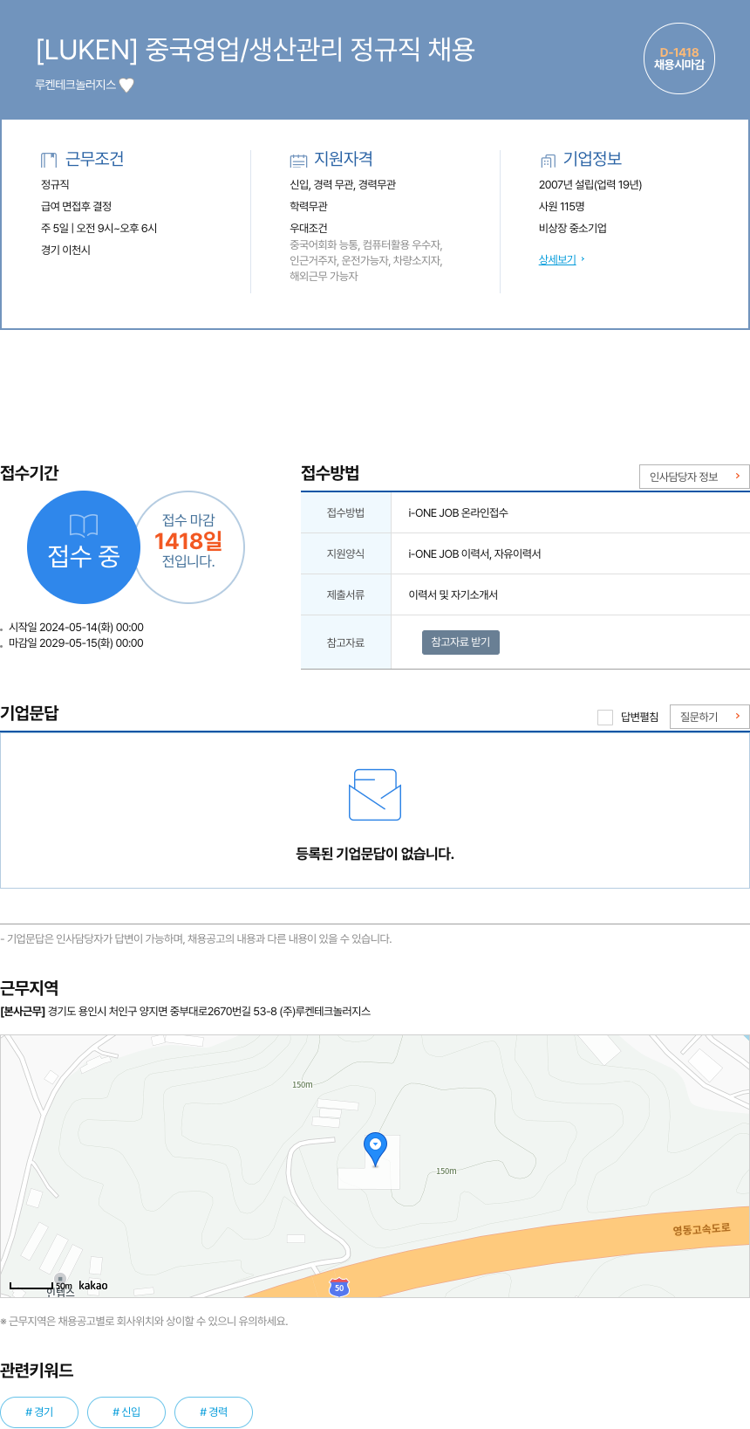Click text '시작일 2024-05-14(화) 00:00'

(76, 628)
